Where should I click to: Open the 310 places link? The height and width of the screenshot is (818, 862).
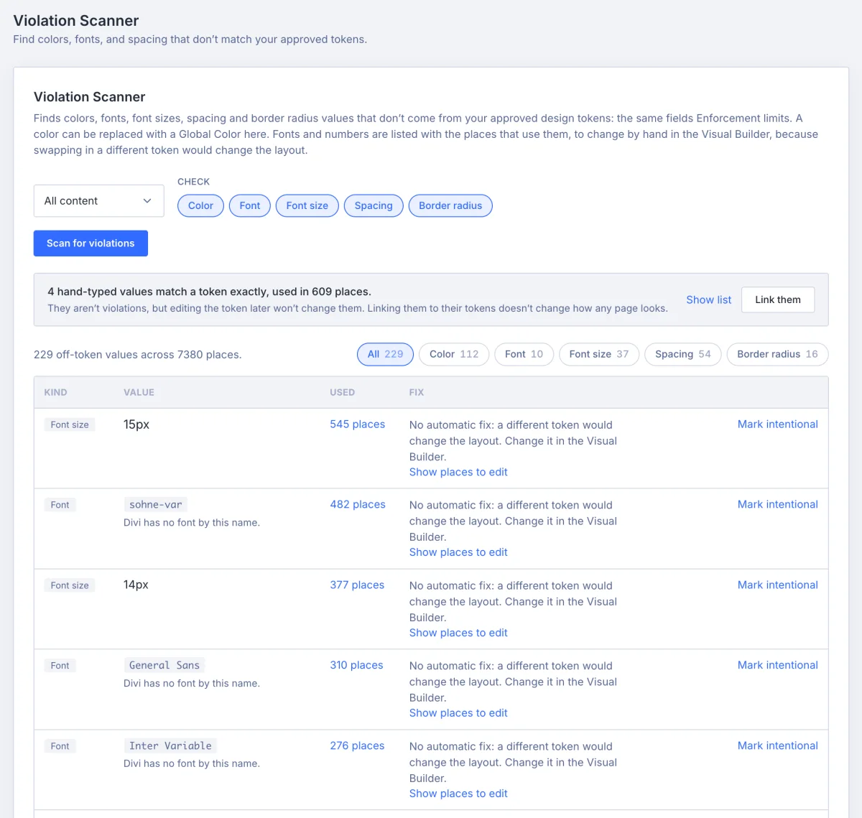click(x=356, y=666)
